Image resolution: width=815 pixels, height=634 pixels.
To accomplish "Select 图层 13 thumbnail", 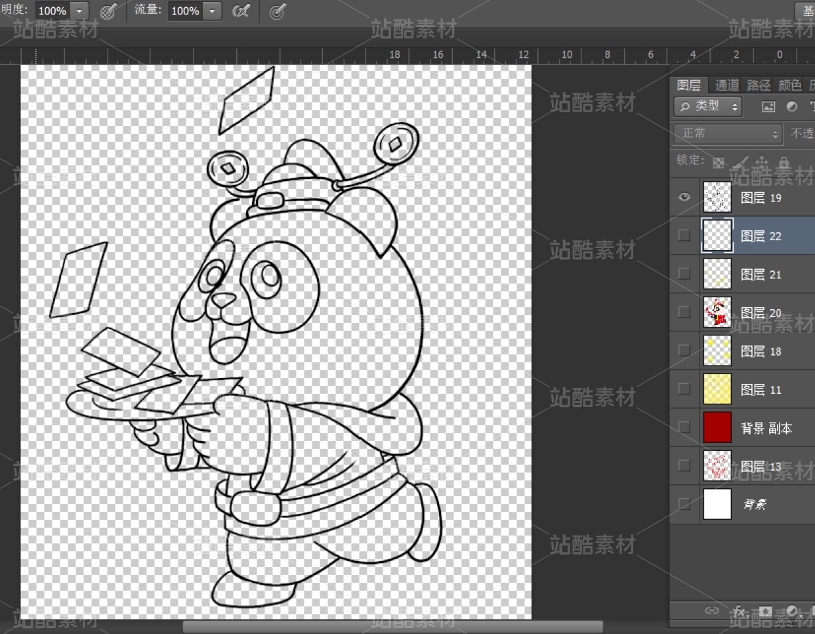I will click(x=717, y=465).
